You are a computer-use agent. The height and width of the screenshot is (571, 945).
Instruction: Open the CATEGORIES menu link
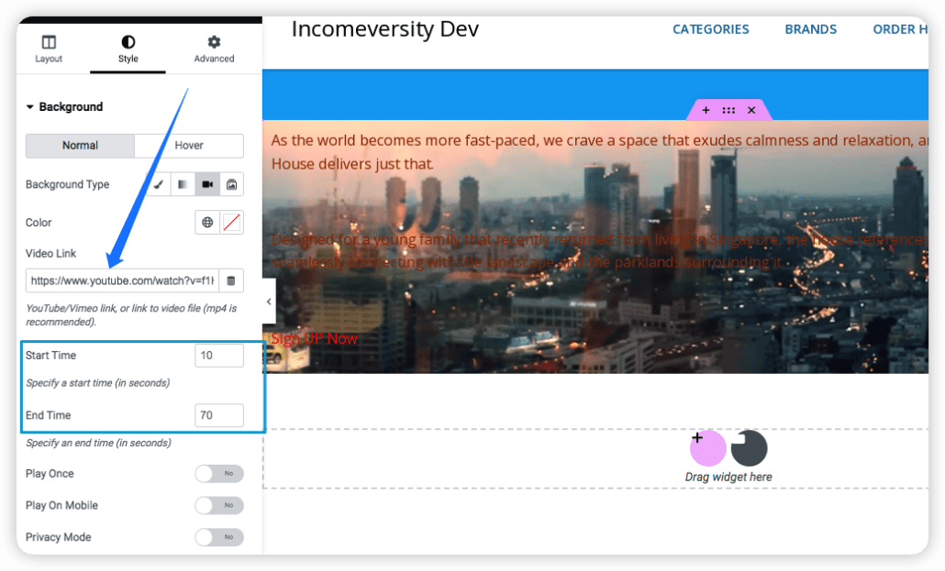point(710,29)
